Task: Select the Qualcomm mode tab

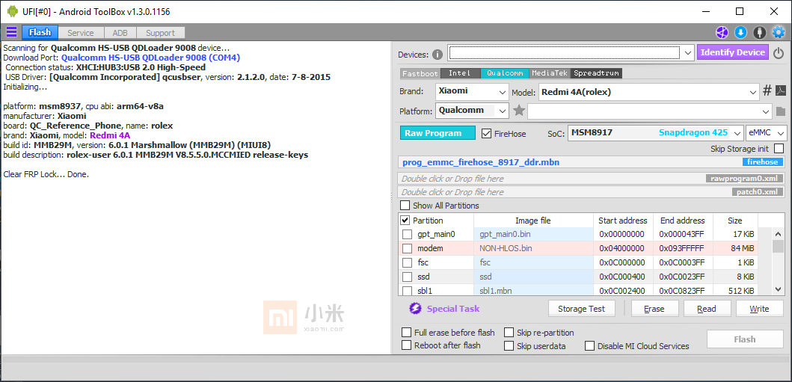Action: click(x=505, y=73)
